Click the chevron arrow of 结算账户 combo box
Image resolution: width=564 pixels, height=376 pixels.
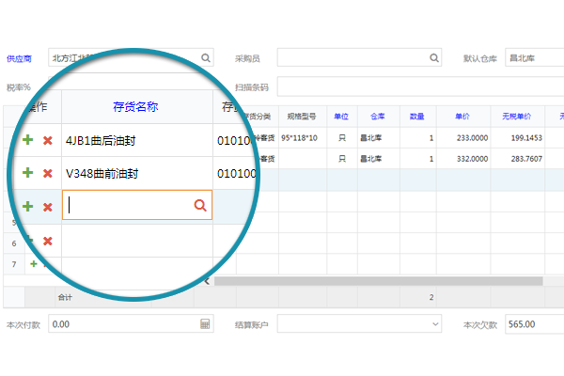click(x=435, y=323)
